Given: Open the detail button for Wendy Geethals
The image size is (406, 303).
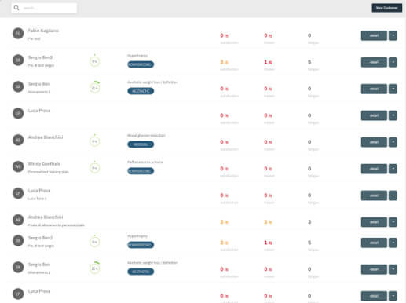Looking at the screenshot, I should (374, 169).
